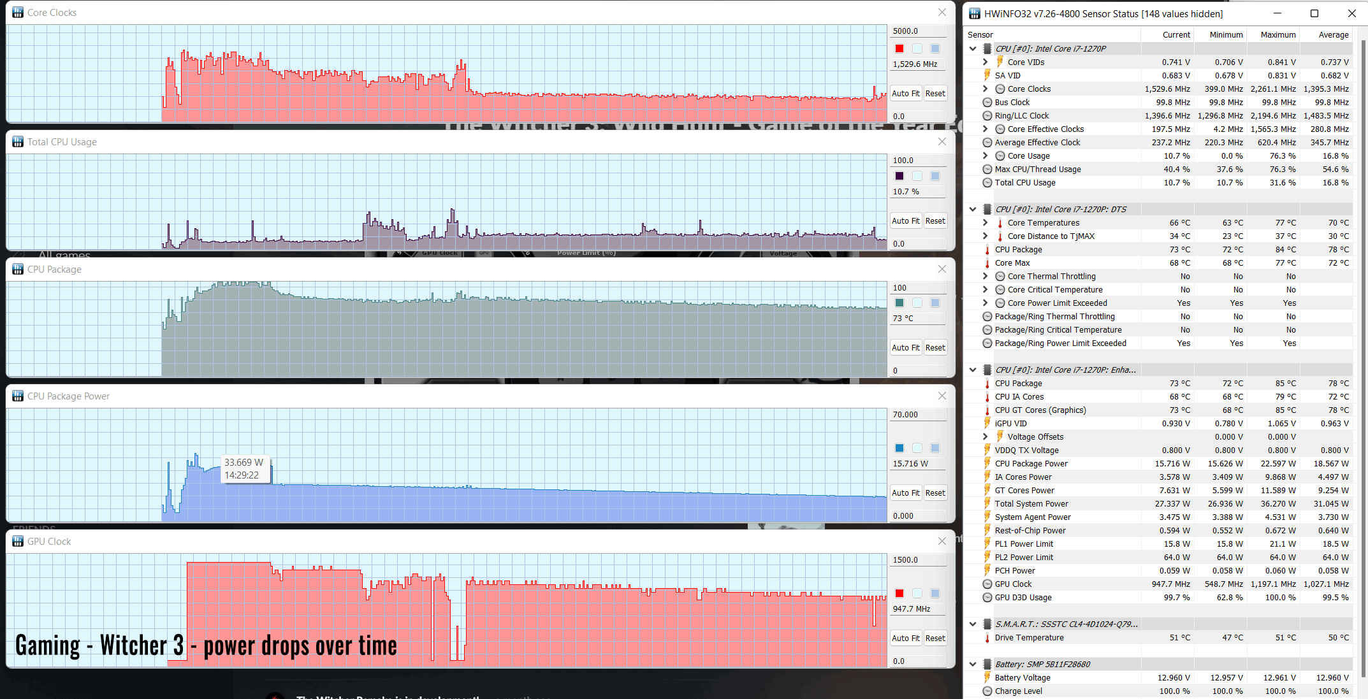1368x699 pixels.
Task: Click the CPU Package Power lightning icon
Action: tap(987, 463)
